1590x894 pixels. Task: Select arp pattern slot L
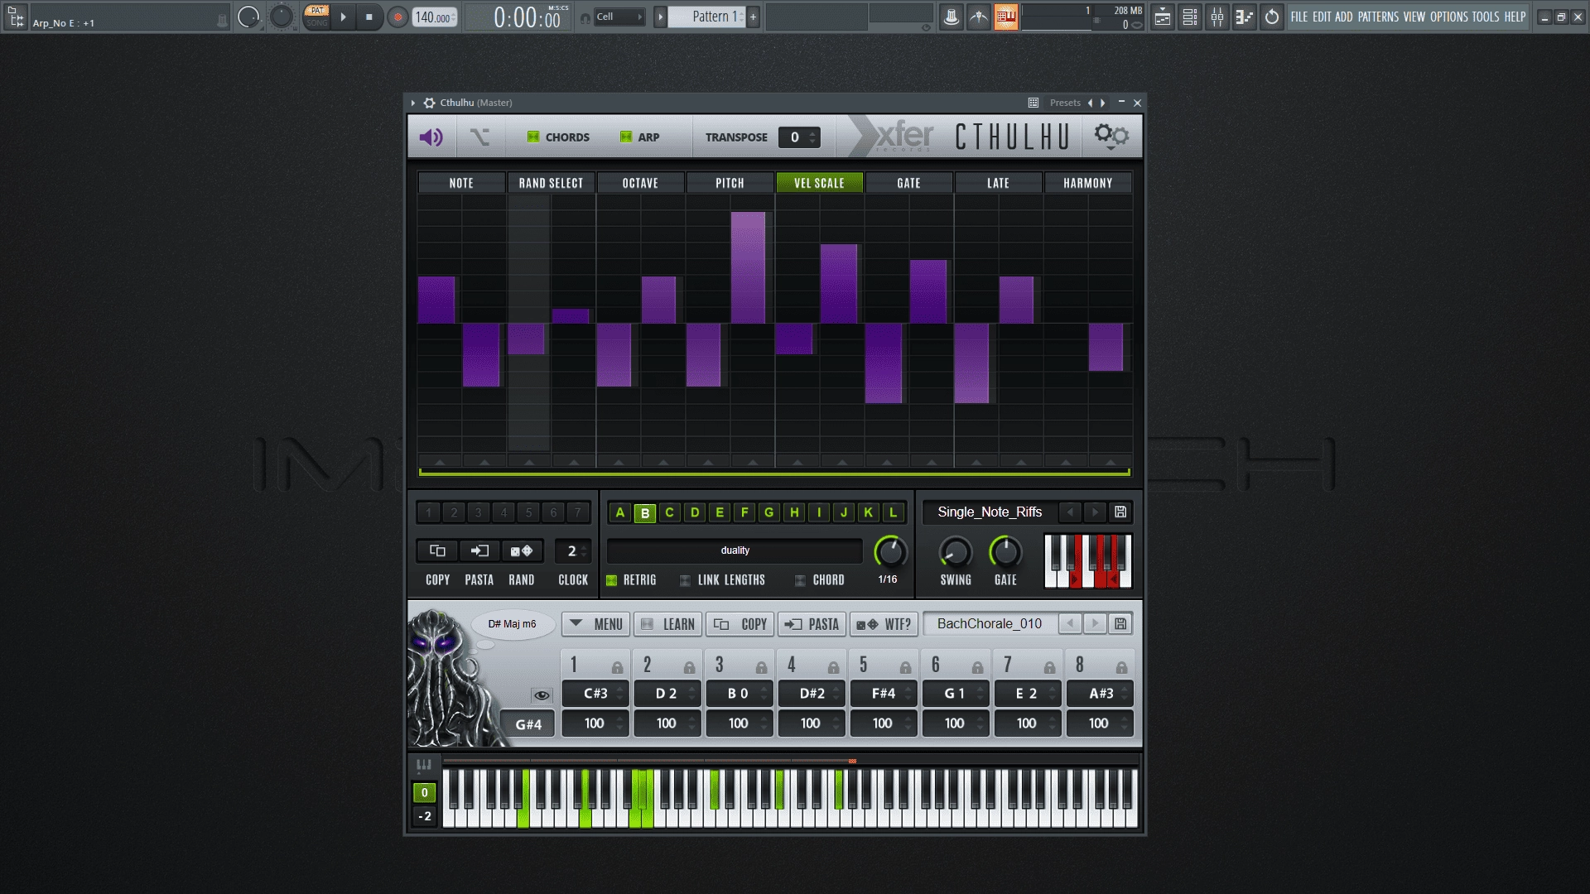click(893, 512)
